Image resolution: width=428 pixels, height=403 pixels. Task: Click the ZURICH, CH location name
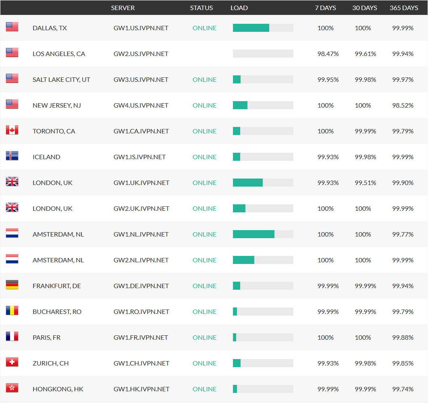point(51,364)
